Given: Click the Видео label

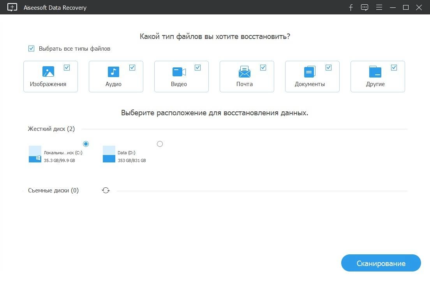Looking at the screenshot, I should tap(179, 84).
